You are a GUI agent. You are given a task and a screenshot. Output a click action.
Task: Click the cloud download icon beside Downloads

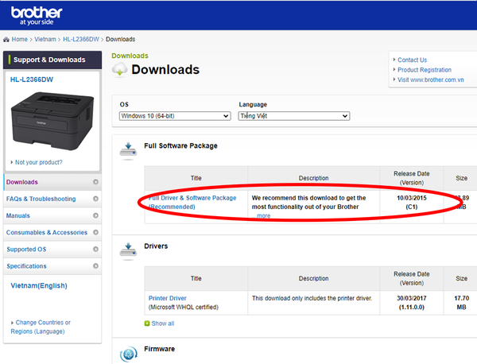[x=119, y=69]
